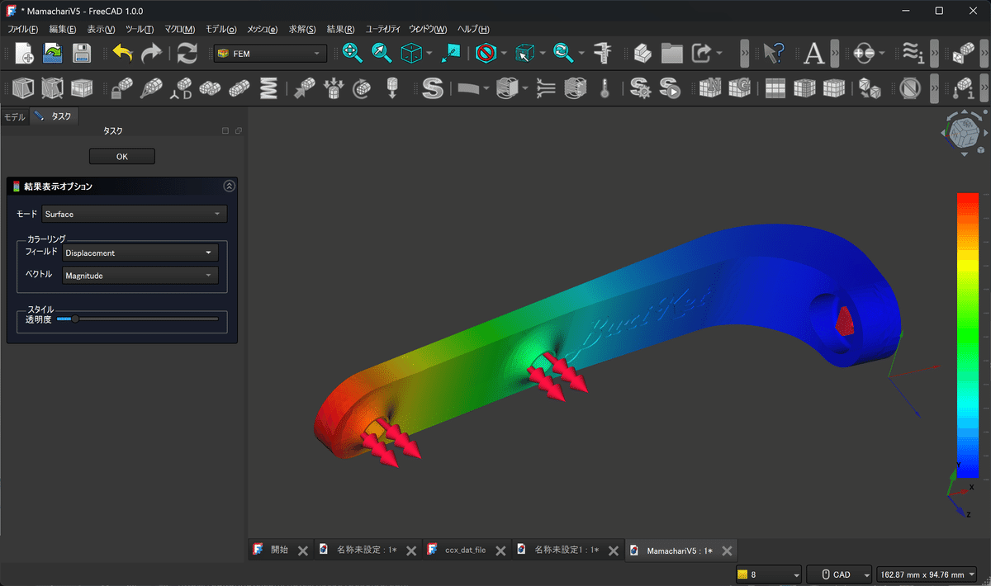Create a new document via toolbar icon

(x=24, y=54)
